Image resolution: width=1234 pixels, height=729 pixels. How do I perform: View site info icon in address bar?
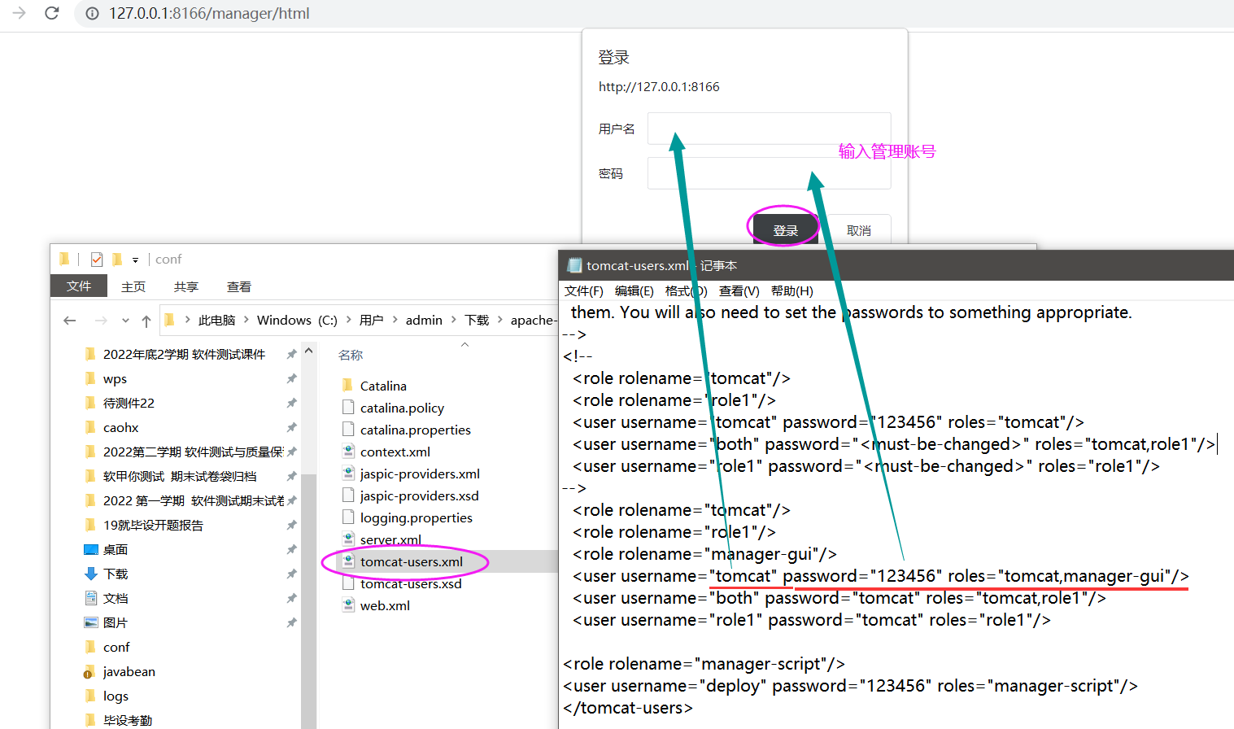pos(93,13)
